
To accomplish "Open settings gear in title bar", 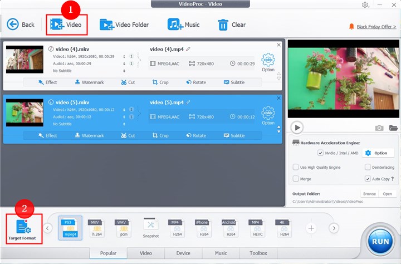I will tap(365, 4).
